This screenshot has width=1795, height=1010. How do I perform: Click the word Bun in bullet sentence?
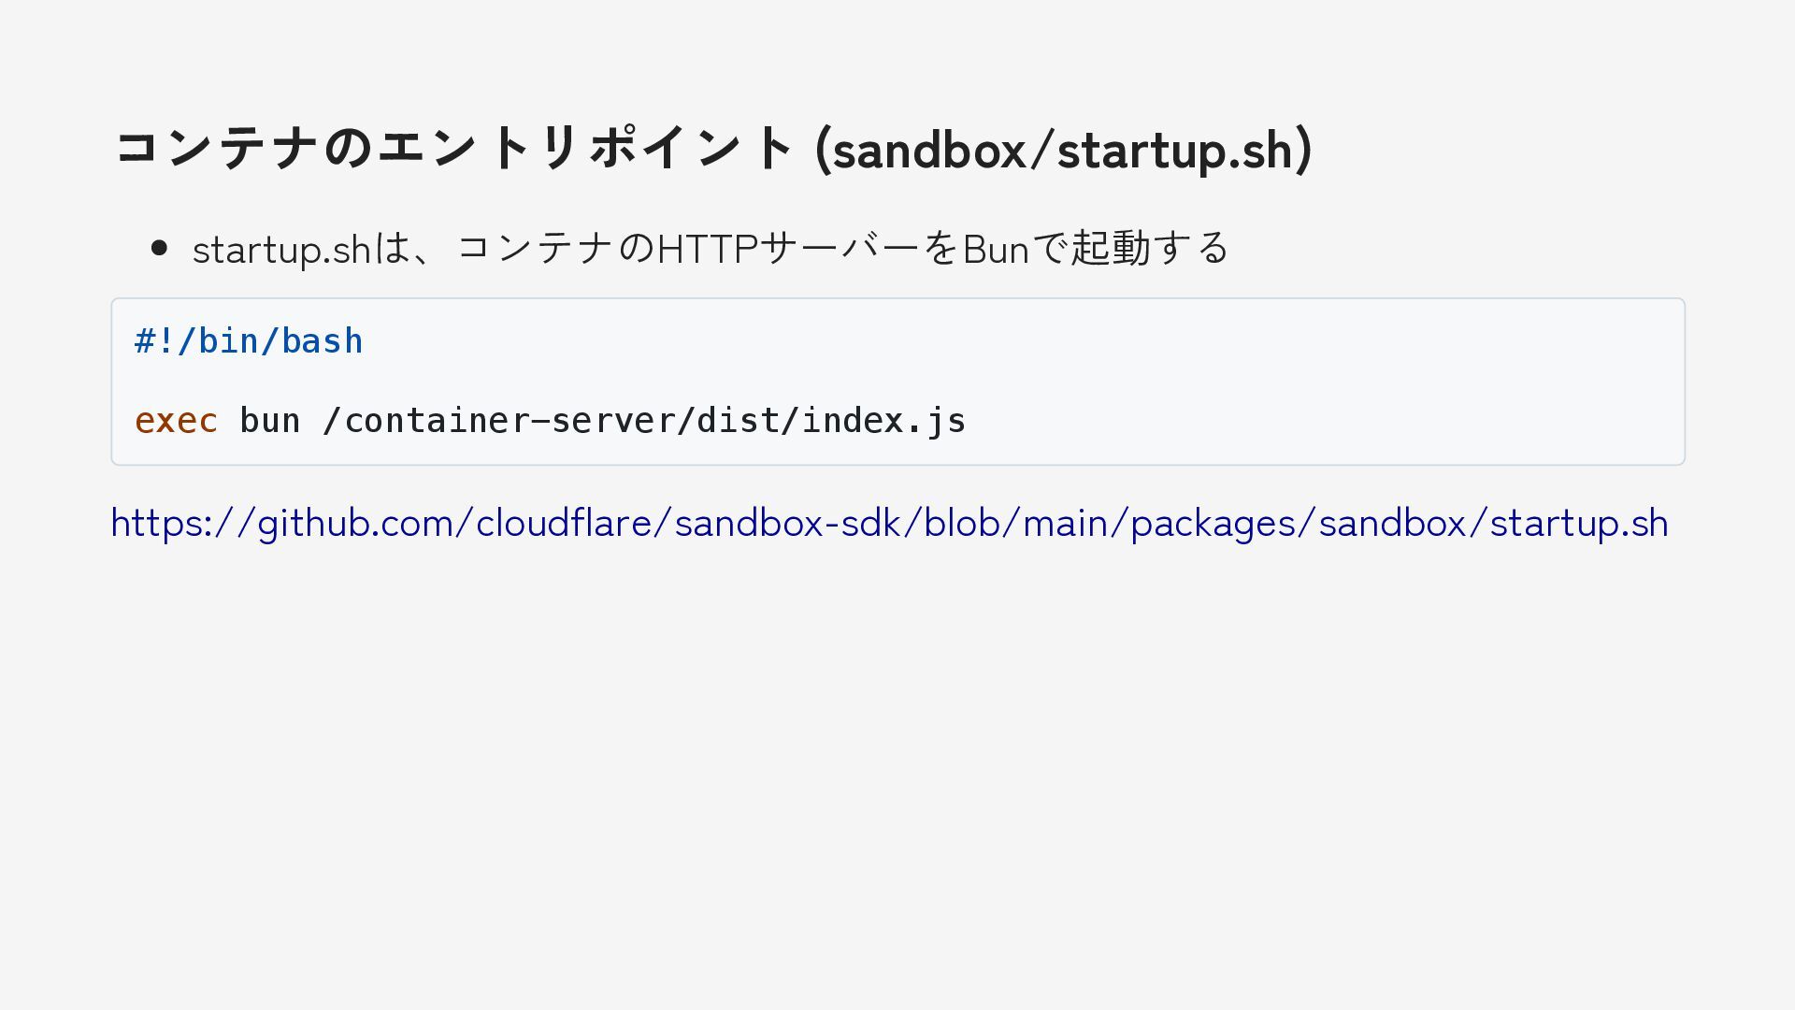996,249
